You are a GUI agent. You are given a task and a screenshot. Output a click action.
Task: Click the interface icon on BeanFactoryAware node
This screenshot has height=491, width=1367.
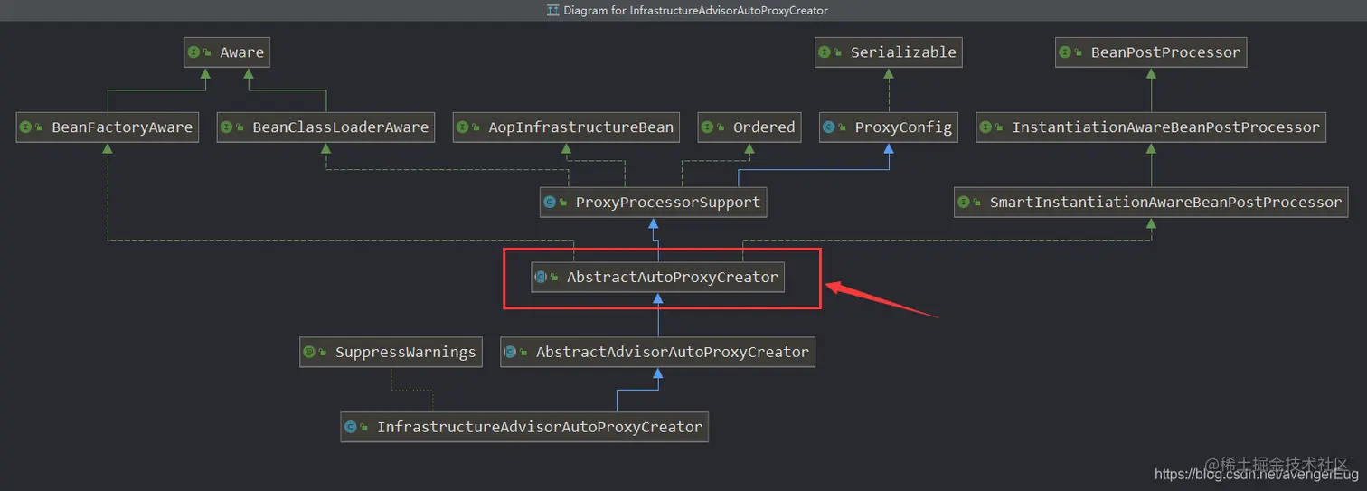point(25,127)
